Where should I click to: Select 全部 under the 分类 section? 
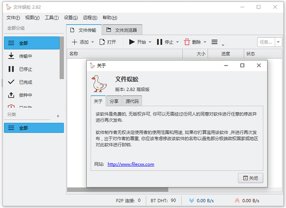pyautogui.click(x=34, y=128)
